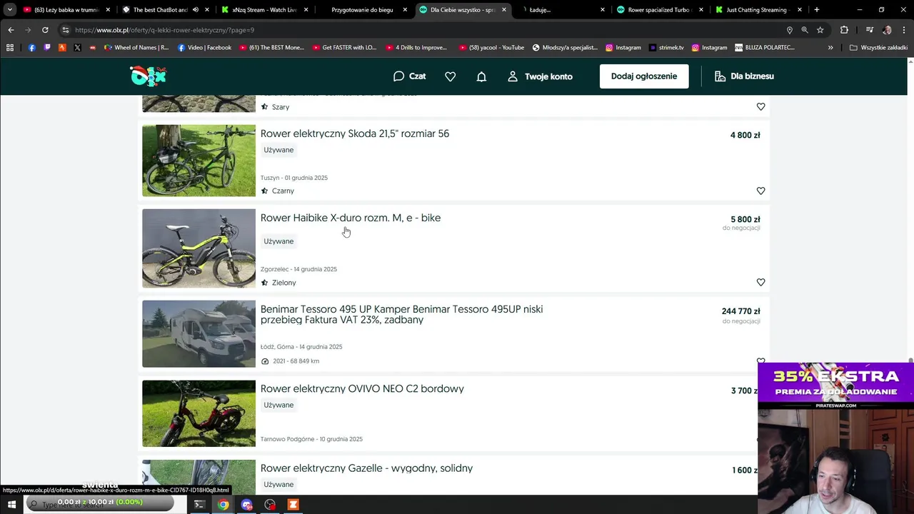Click the Benimar camper thumbnail
The width and height of the screenshot is (914, 514).
[x=199, y=334]
